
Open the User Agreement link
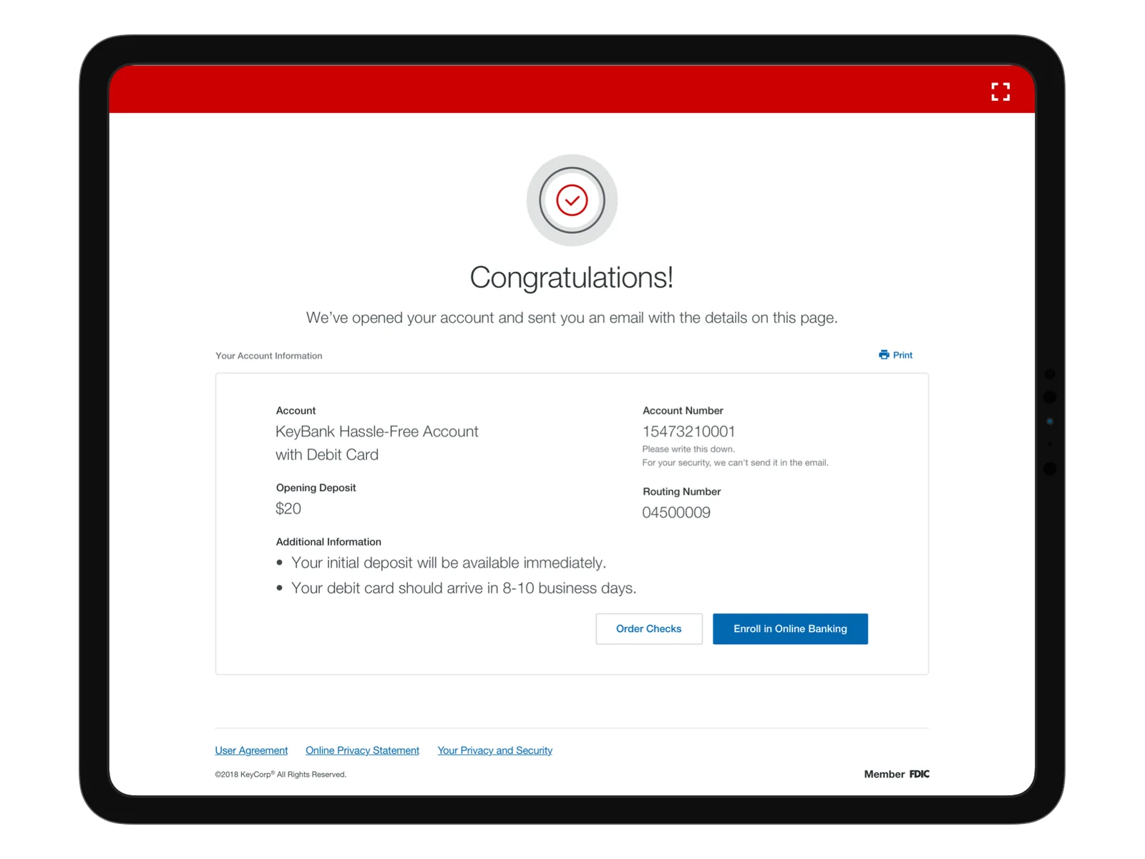pyautogui.click(x=251, y=750)
